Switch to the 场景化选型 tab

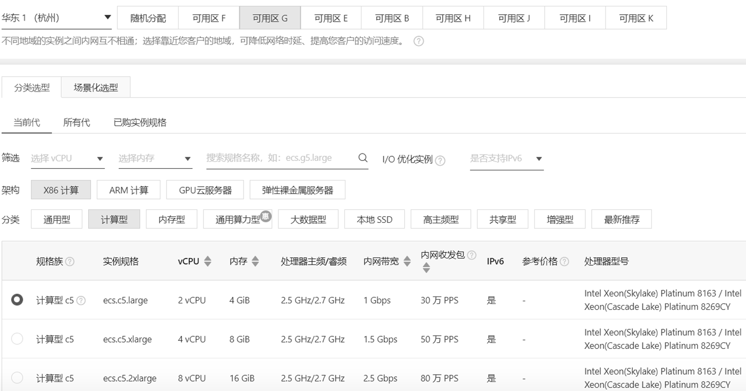96,88
